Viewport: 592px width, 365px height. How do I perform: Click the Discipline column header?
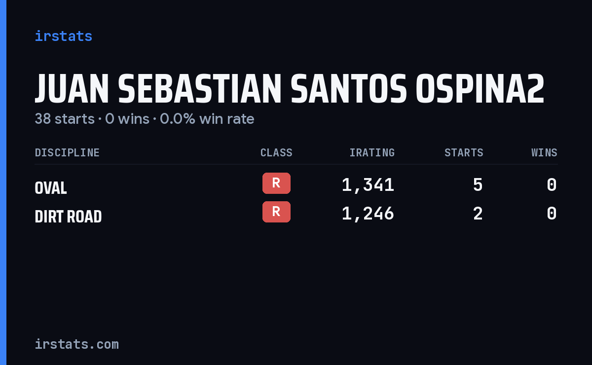[67, 153]
